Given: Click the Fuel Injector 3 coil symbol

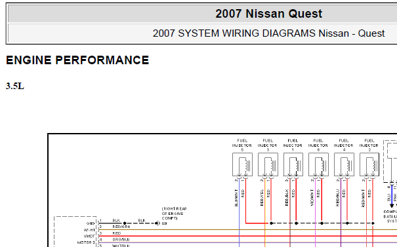Looking at the screenshot, I should click(268, 164).
